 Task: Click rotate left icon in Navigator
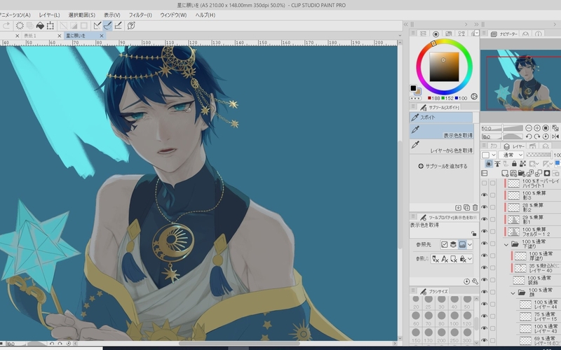[529, 136]
